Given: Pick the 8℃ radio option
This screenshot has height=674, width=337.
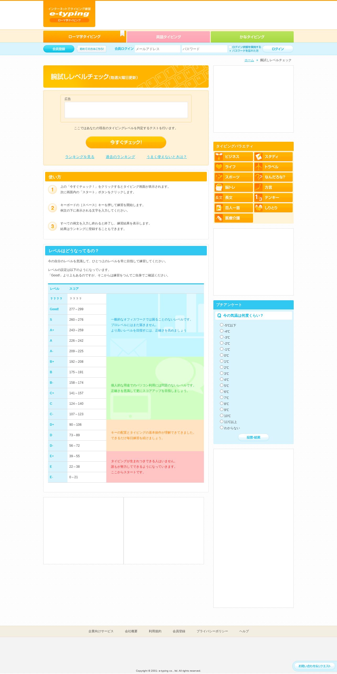Looking at the screenshot, I should (x=222, y=403).
